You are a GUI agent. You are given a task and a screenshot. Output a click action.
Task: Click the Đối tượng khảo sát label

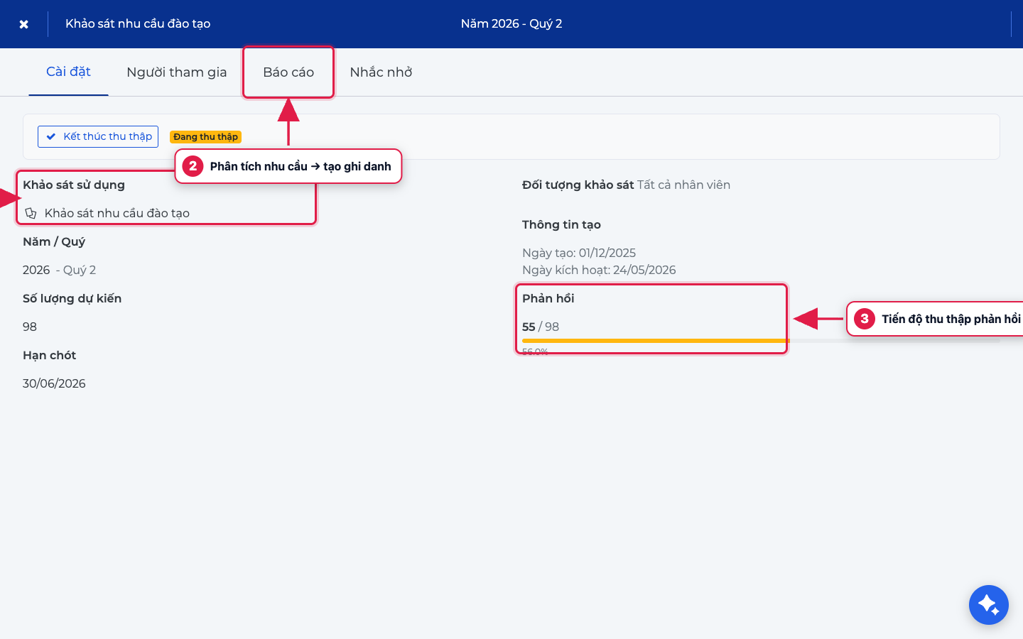pos(578,185)
